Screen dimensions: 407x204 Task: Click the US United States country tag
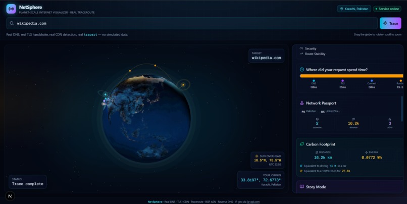point(330,112)
